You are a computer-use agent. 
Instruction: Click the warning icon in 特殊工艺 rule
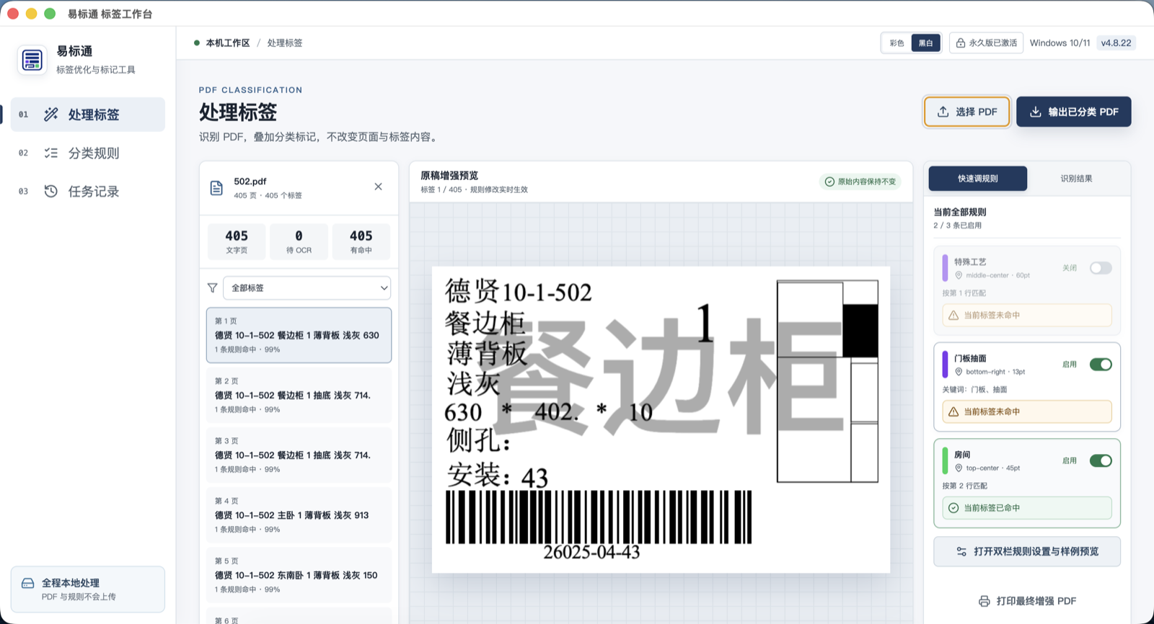(953, 316)
